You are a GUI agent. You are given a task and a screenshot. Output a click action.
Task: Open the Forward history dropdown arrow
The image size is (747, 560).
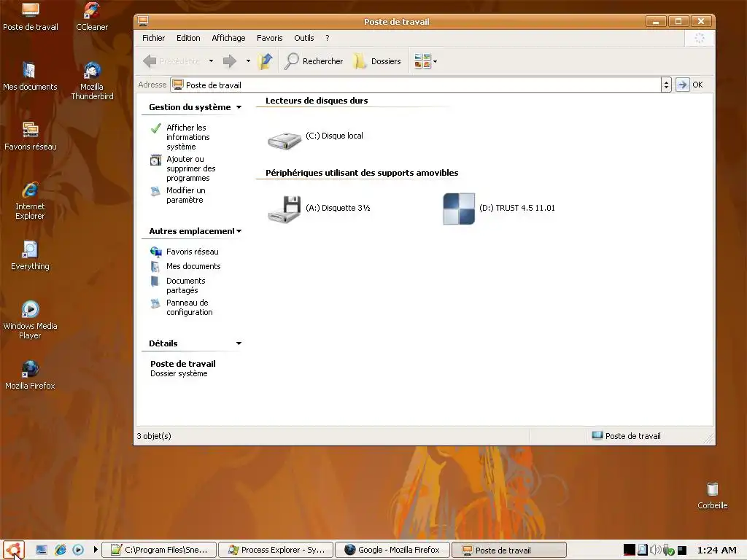pyautogui.click(x=248, y=61)
